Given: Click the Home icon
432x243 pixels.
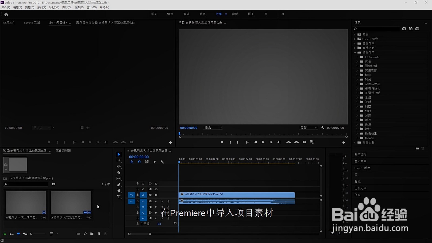Looking at the screenshot, I should tap(6, 14).
